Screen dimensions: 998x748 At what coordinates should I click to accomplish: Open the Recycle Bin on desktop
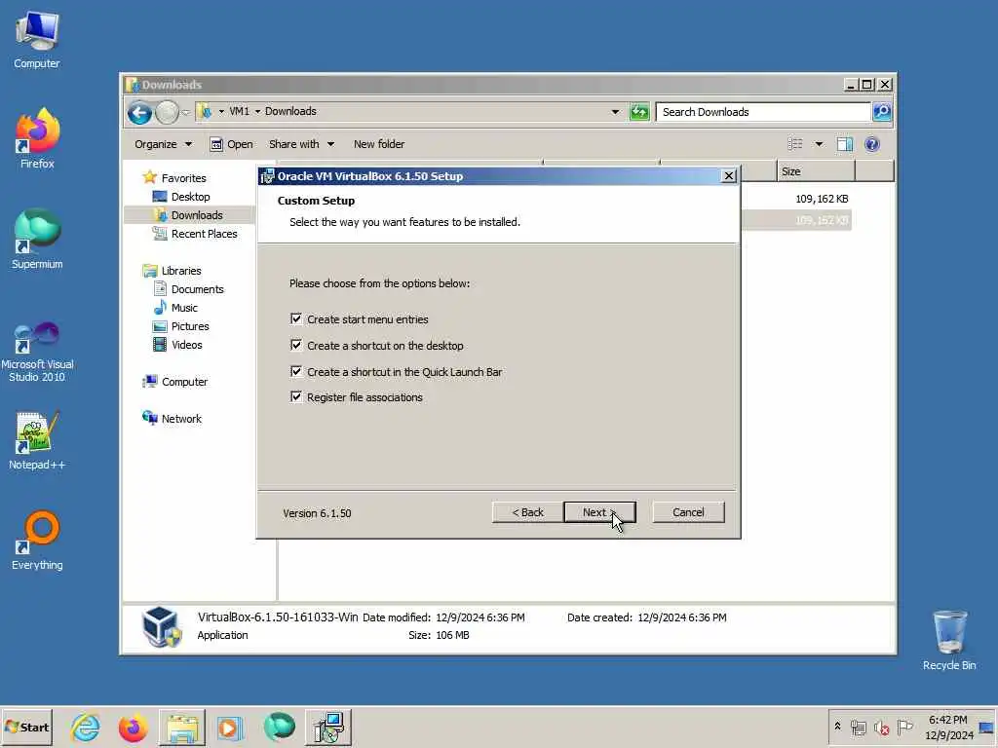[x=949, y=640]
